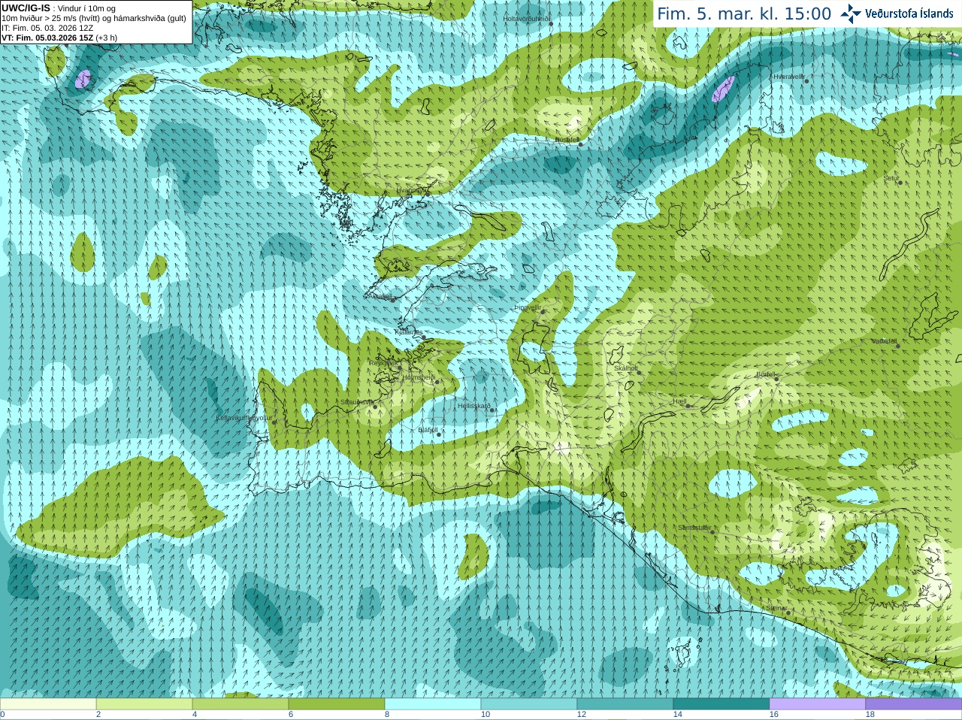
Task: Select the Skálholt station label
Action: coord(625,368)
